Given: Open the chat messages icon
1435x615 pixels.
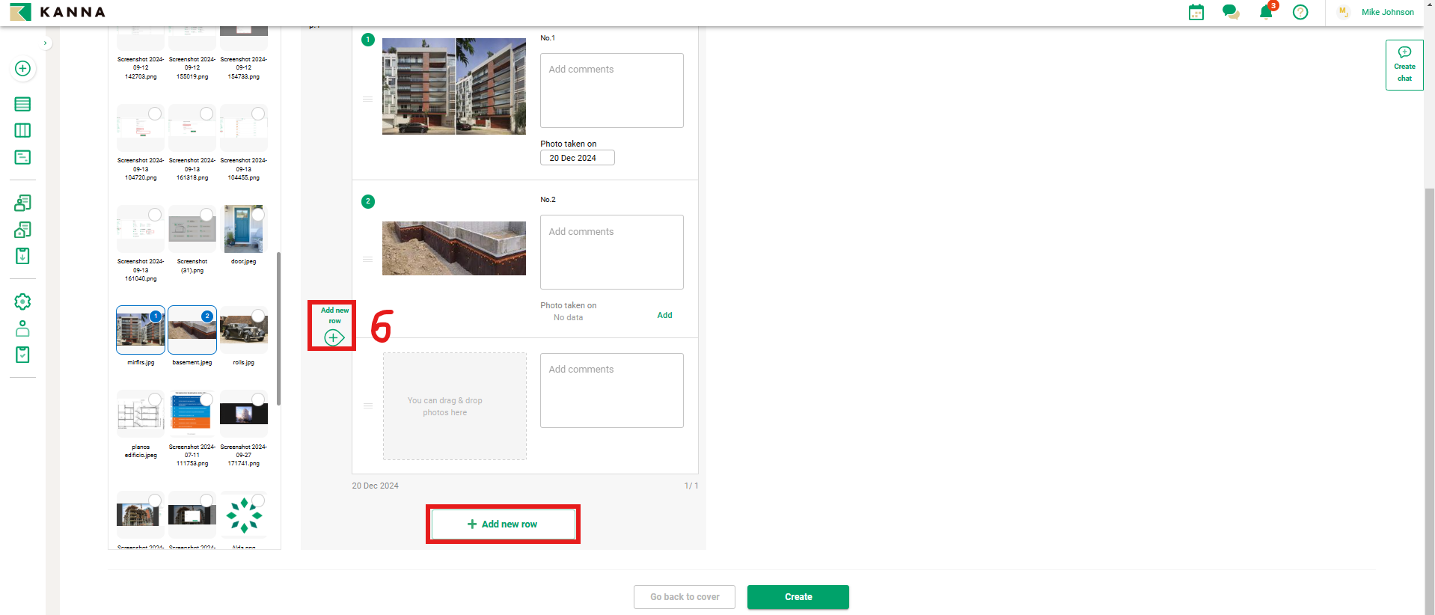Looking at the screenshot, I should [x=1230, y=12].
